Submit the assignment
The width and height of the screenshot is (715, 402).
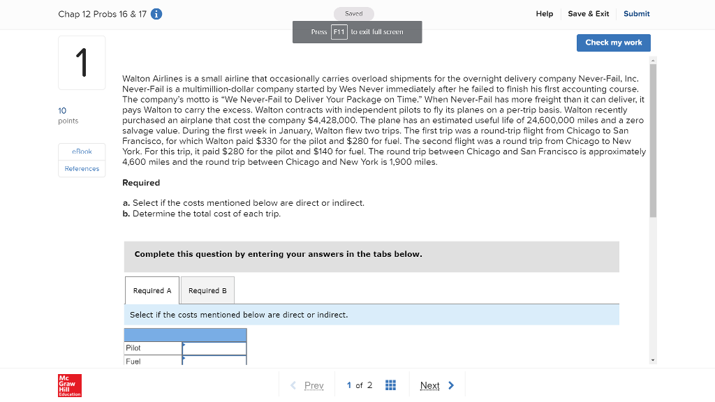[636, 13]
